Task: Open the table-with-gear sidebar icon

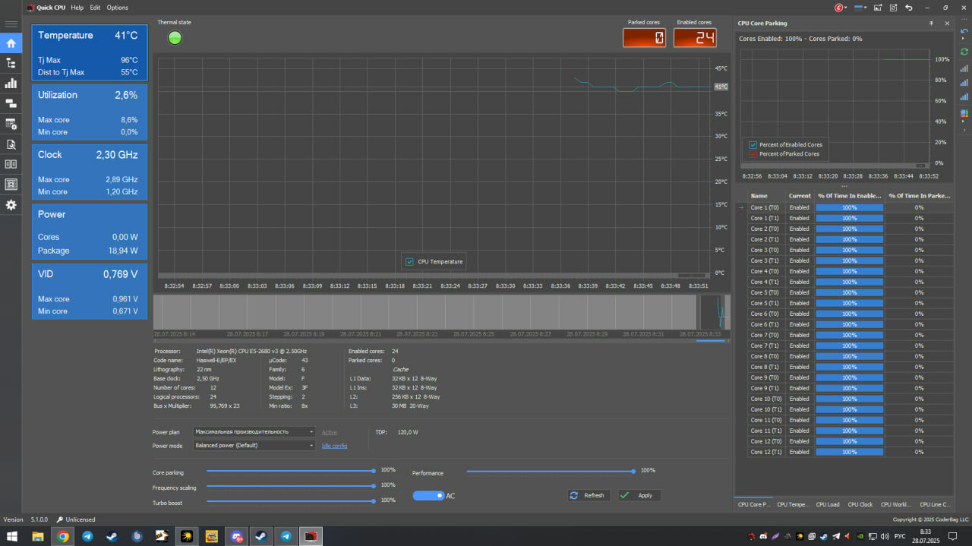Action: [x=11, y=124]
